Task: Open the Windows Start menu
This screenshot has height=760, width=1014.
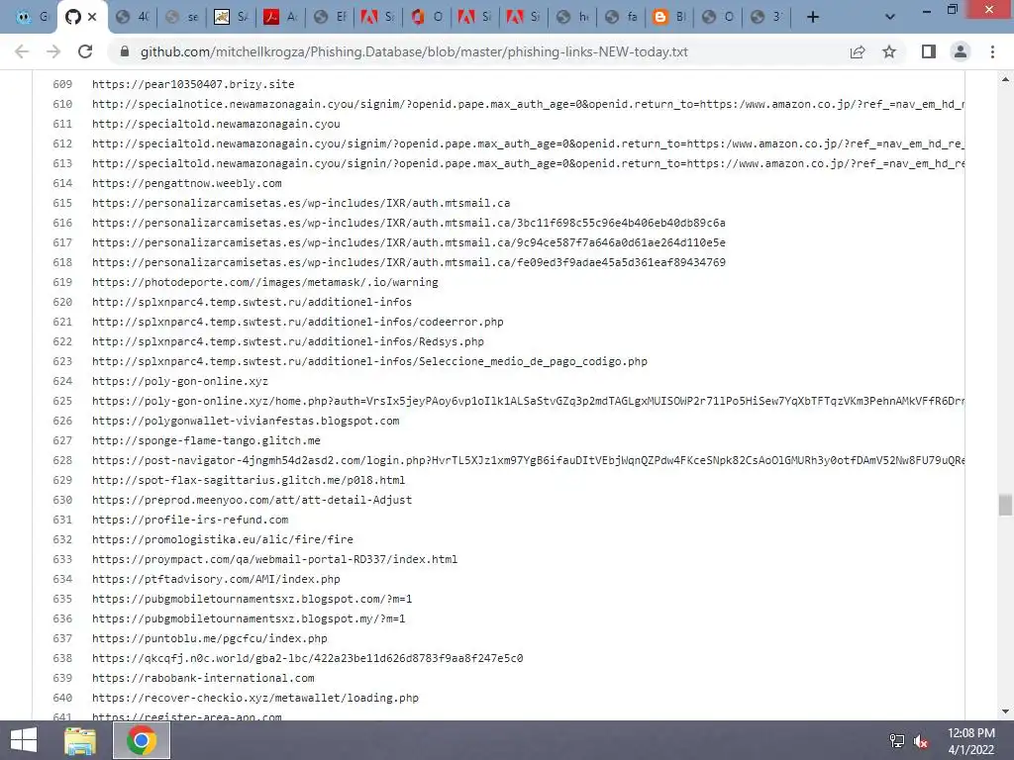Action: coord(24,740)
